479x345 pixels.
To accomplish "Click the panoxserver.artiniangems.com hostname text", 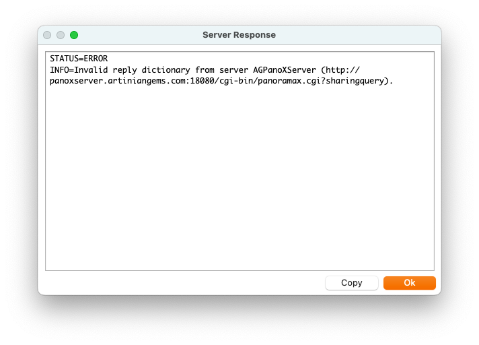I will click(118, 81).
